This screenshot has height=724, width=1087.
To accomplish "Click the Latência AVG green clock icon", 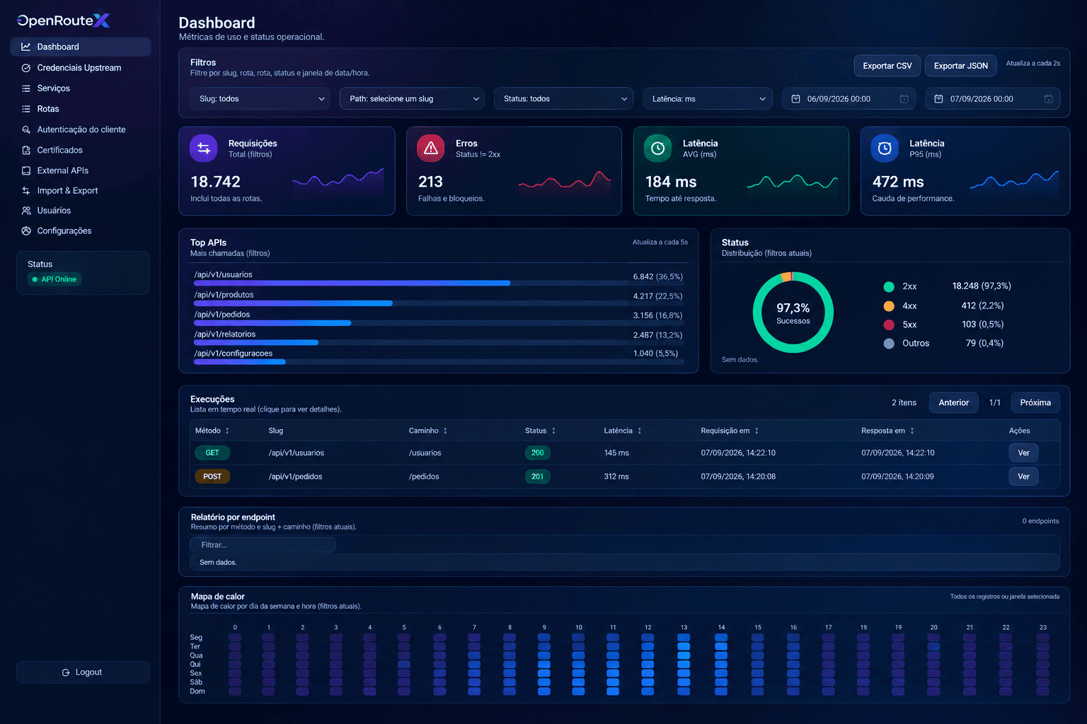I will pyautogui.click(x=657, y=148).
